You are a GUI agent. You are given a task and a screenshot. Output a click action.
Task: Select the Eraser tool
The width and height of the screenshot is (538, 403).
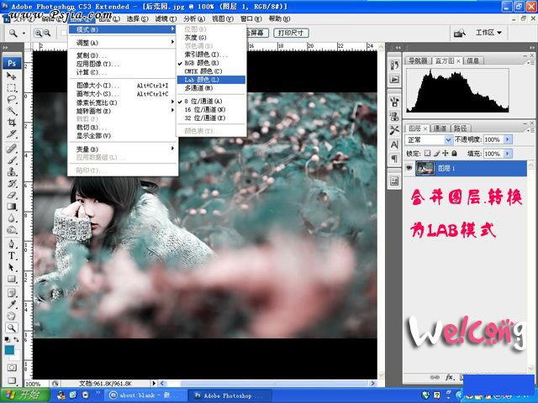click(x=11, y=195)
